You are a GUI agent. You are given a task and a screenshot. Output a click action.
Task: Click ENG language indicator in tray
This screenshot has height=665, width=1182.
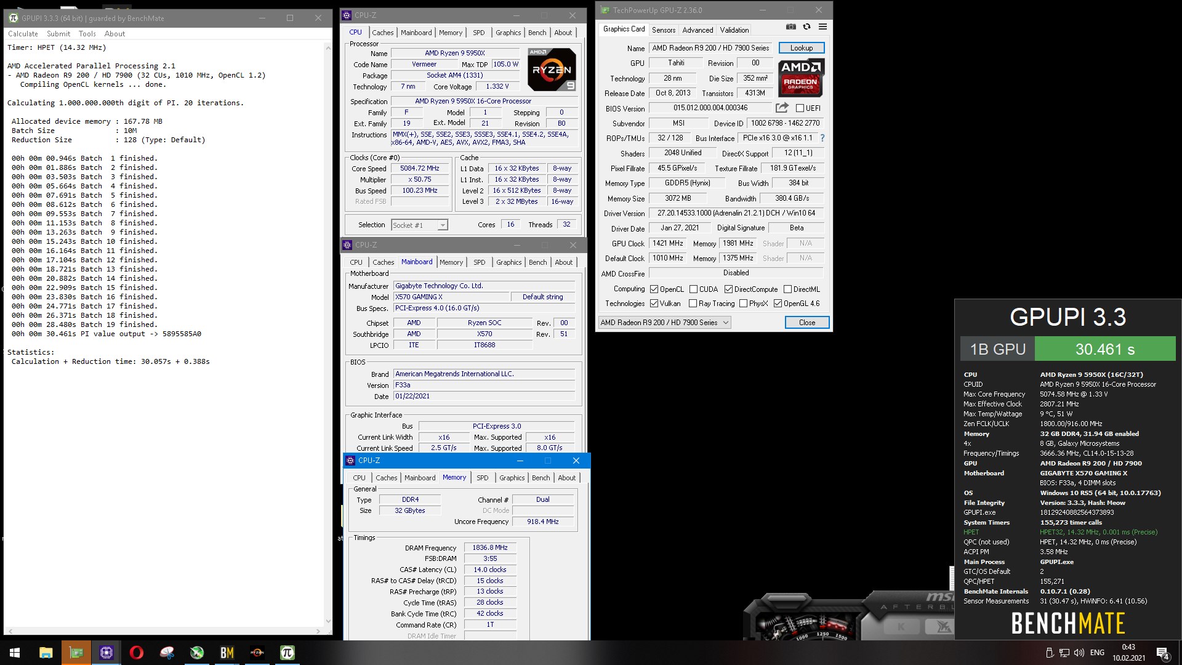coord(1097,653)
